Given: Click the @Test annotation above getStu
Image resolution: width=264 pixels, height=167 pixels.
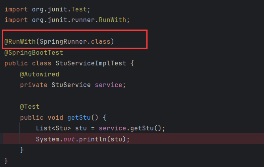Looking at the screenshot, I should (30, 107).
